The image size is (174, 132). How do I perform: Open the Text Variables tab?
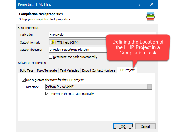coord(69,70)
